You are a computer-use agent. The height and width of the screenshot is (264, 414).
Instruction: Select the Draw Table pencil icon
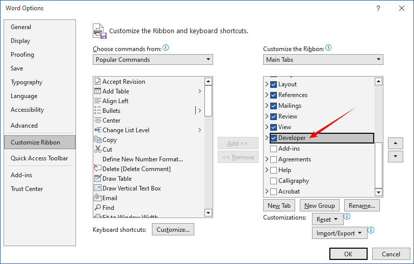point(98,179)
